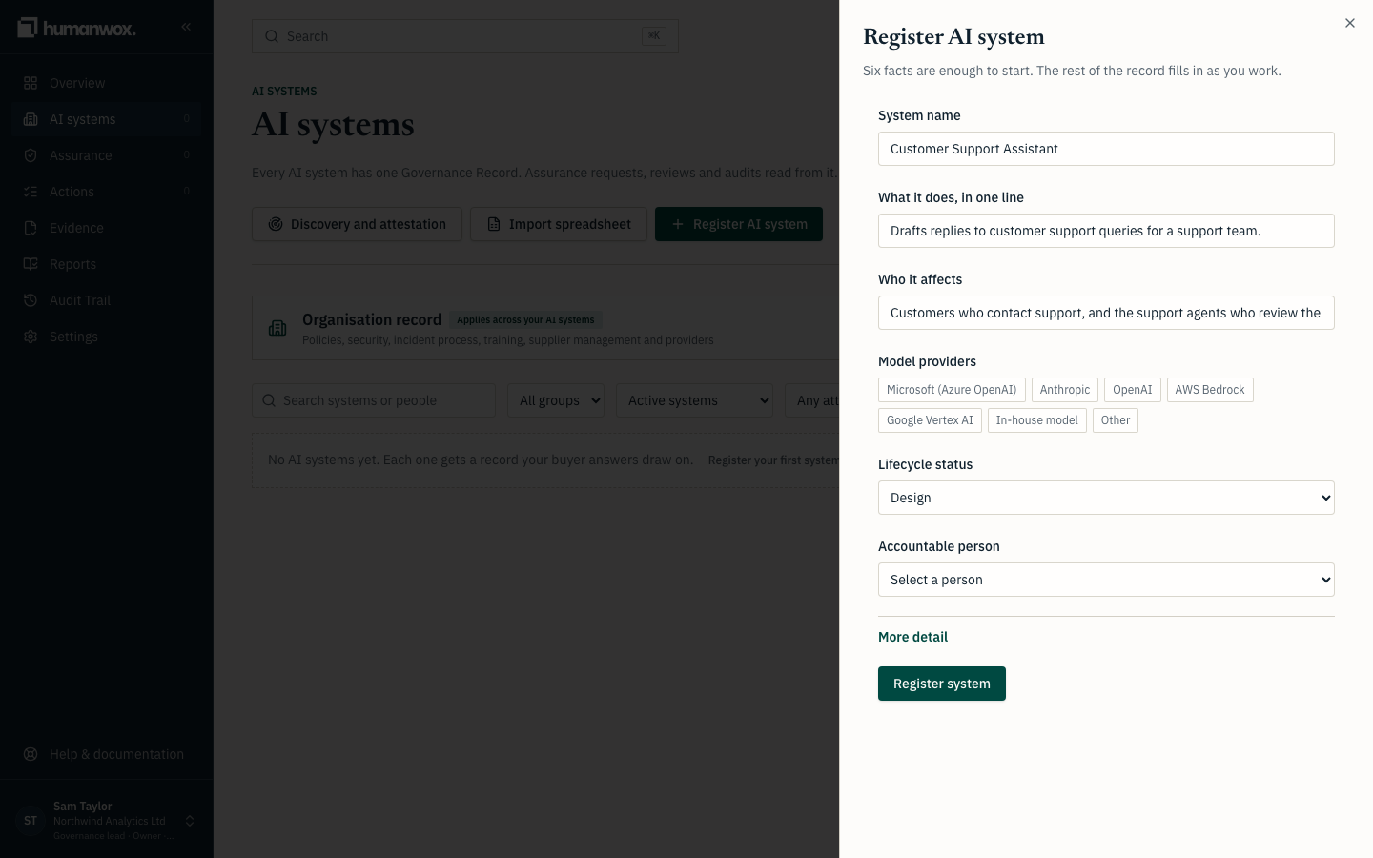Viewport: 1373px width, 858px height.
Task: Toggle the Microsoft (Azure OpenAI) provider chip
Action: coord(952,390)
